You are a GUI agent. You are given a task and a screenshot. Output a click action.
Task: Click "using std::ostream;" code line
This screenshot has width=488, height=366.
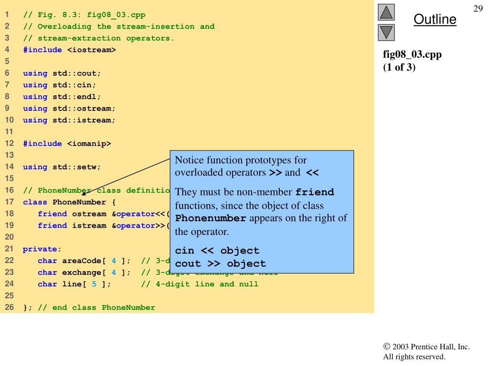click(69, 108)
